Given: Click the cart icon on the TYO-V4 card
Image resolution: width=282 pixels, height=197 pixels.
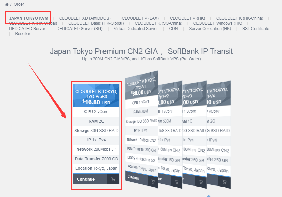Looking at the screenshot, I should (x=224, y=182).
